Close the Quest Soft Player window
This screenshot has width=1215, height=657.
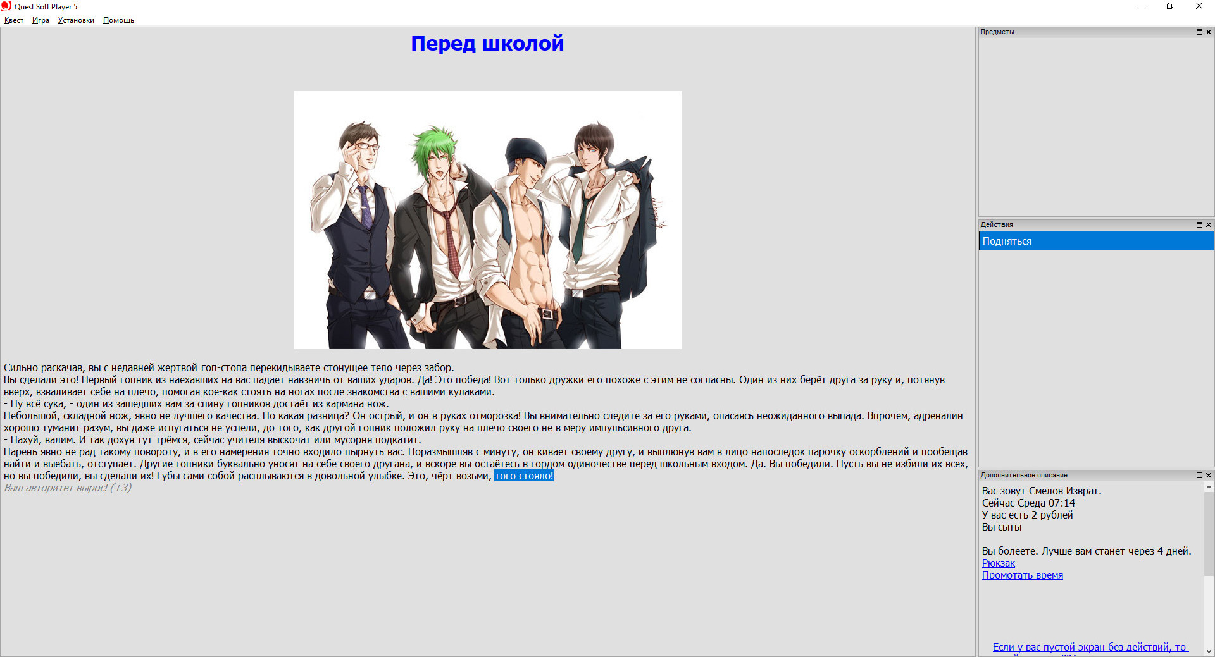coord(1199,6)
